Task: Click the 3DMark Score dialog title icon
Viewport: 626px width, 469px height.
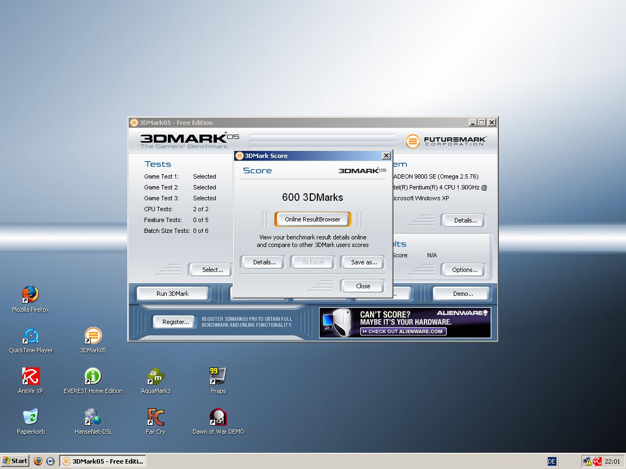Action: (x=240, y=156)
